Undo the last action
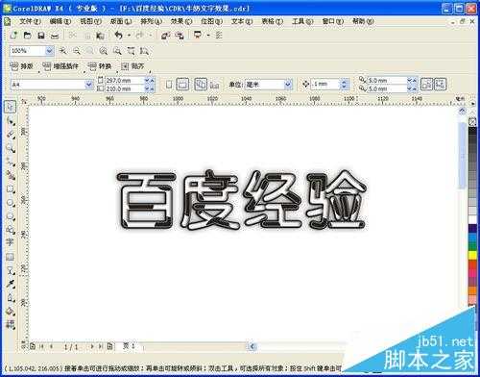480x377 pixels. pyautogui.click(x=119, y=36)
